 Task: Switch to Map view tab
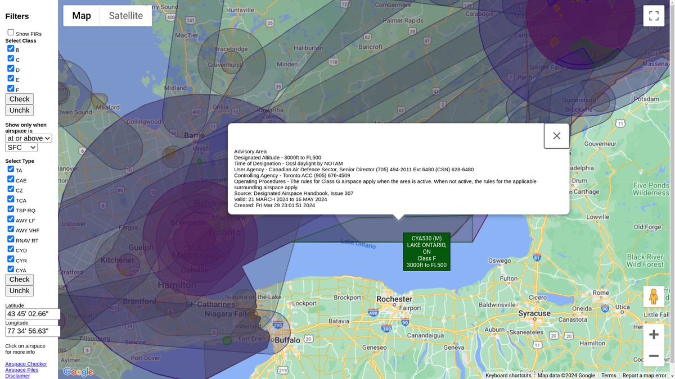point(82,16)
